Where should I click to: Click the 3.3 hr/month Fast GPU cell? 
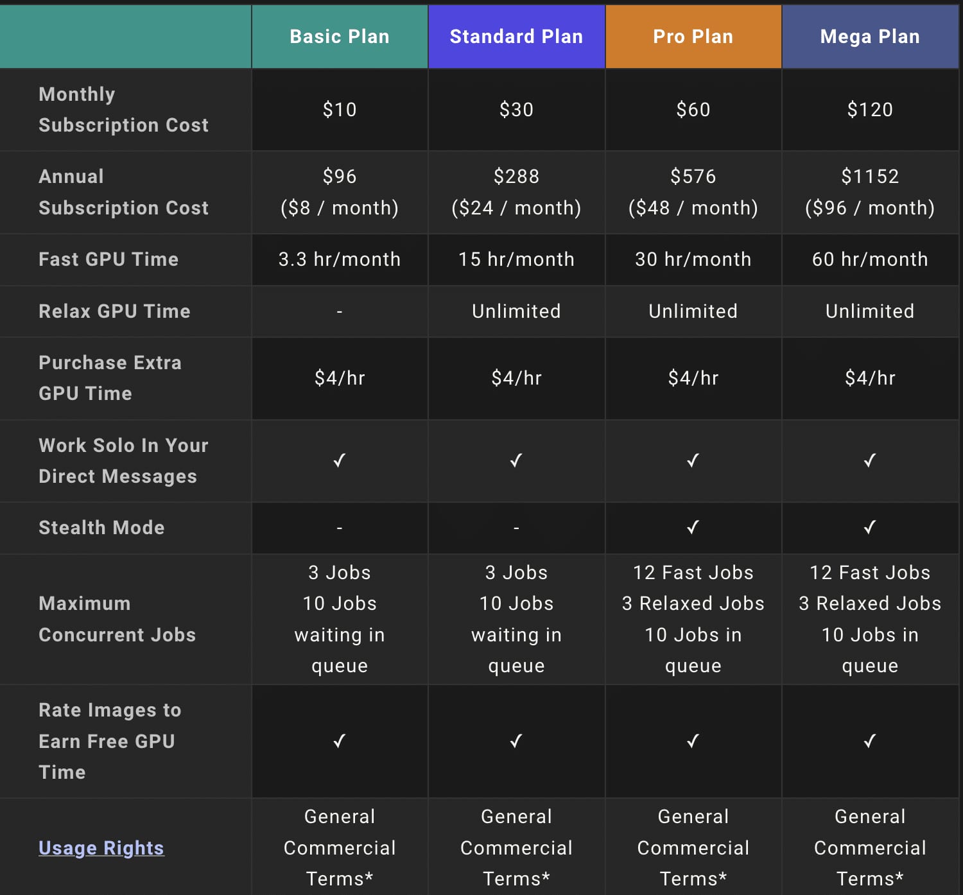pyautogui.click(x=340, y=259)
